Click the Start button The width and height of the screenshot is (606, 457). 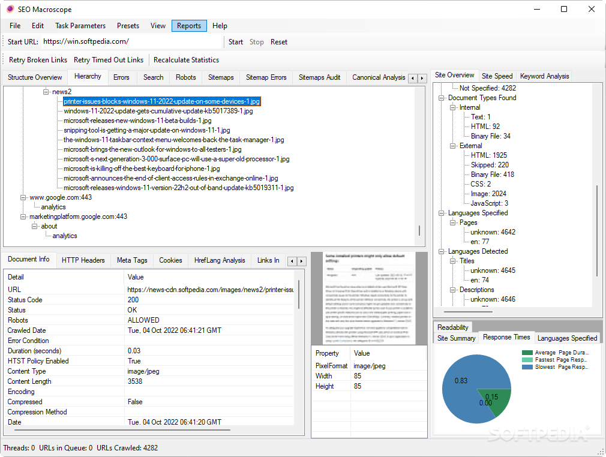coord(236,42)
